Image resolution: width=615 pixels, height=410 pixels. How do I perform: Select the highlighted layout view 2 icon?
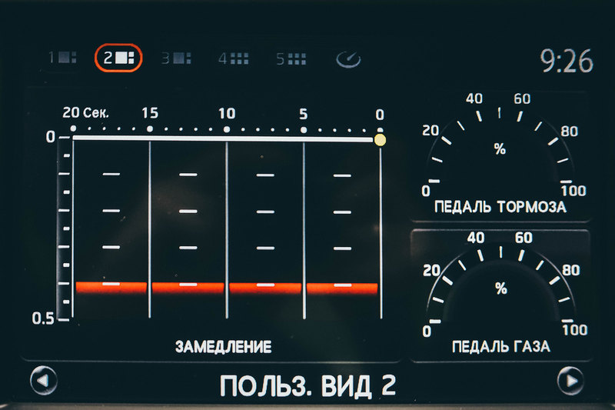[118, 58]
